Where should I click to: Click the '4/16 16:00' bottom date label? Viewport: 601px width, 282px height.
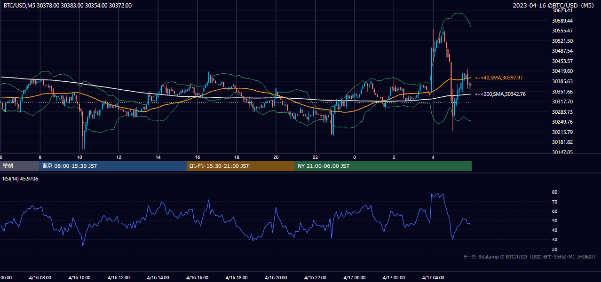pyautogui.click(x=198, y=278)
